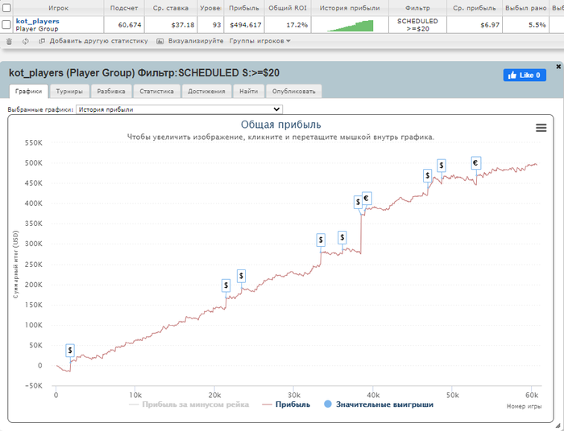Click the first $ win marker near 0
The width and height of the screenshot is (564, 431).
tap(70, 351)
